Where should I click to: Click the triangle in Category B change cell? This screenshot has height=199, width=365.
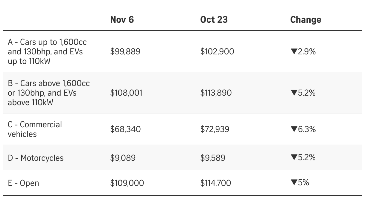coord(293,93)
